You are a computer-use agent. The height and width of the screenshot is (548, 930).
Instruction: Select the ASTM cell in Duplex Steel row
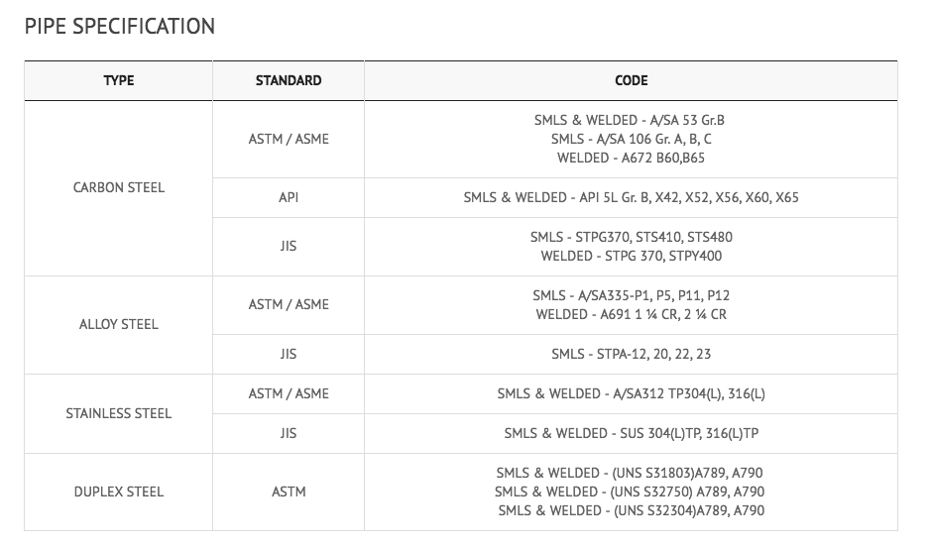(x=289, y=492)
